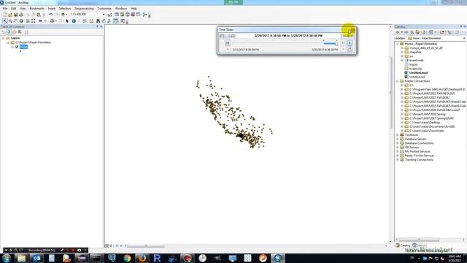Open the Python window icon

(138, 15)
